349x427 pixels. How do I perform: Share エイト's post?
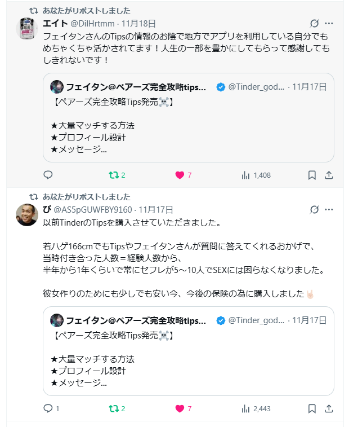point(329,175)
